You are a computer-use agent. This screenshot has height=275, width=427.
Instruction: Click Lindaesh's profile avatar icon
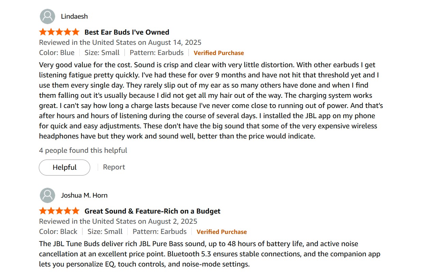[x=47, y=16]
